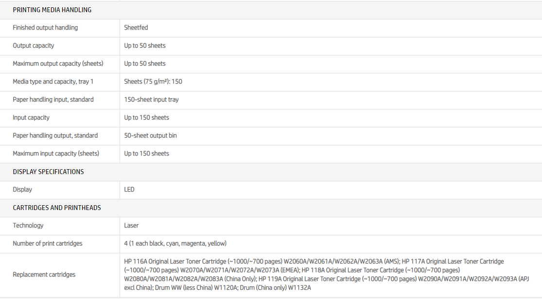Select the Finished output handling row label
Viewport: 542px width, 299px height.
click(45, 28)
